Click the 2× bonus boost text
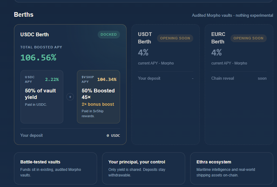Screen dimensions: 277x187 pos(98,104)
